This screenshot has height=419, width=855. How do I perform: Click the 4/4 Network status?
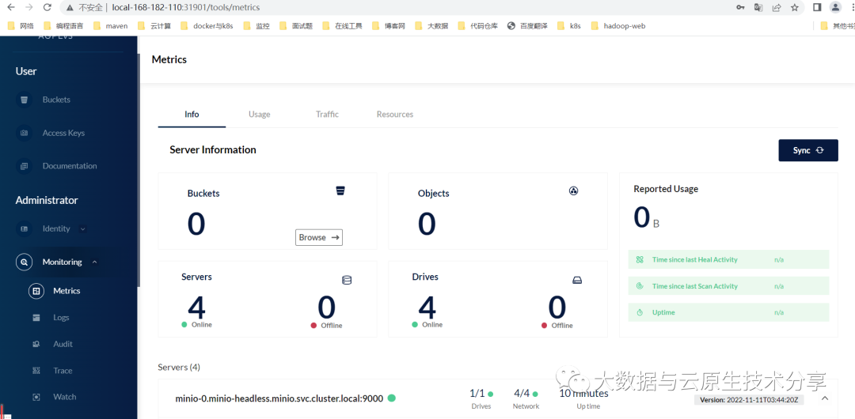point(526,398)
